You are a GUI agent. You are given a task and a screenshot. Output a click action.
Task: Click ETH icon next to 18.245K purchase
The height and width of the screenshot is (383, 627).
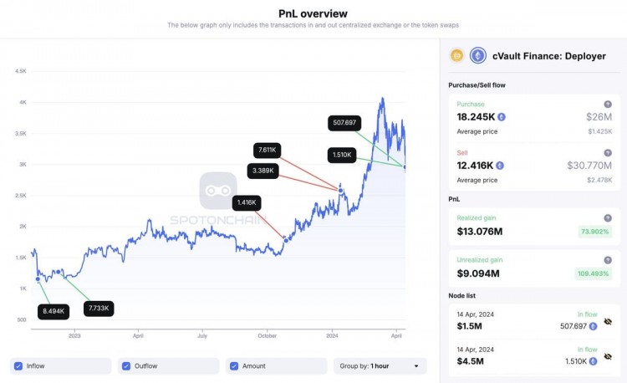[x=502, y=117]
